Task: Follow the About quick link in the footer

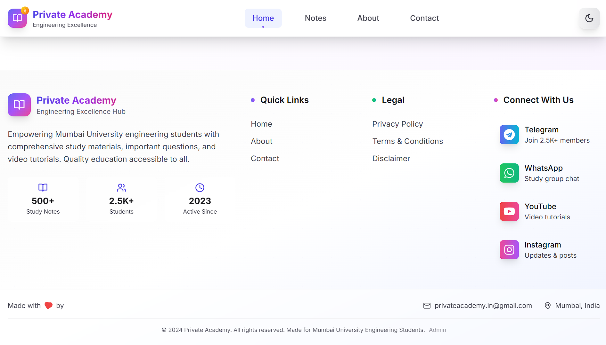Action: click(x=261, y=141)
